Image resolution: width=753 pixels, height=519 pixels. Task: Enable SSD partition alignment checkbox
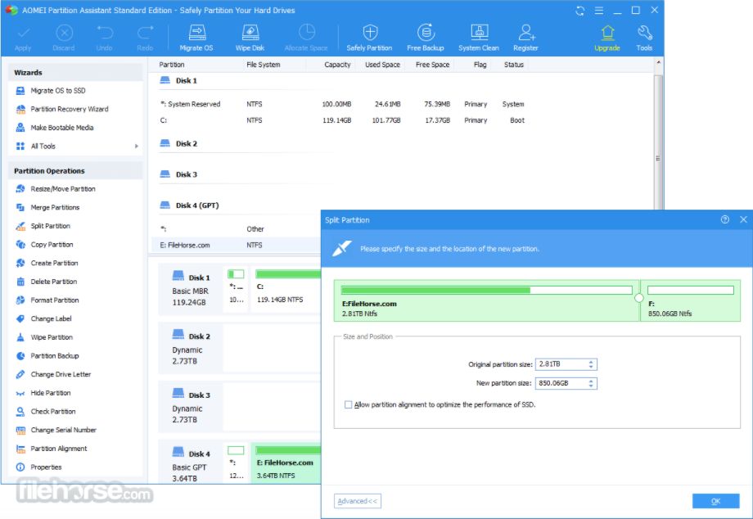click(x=348, y=404)
